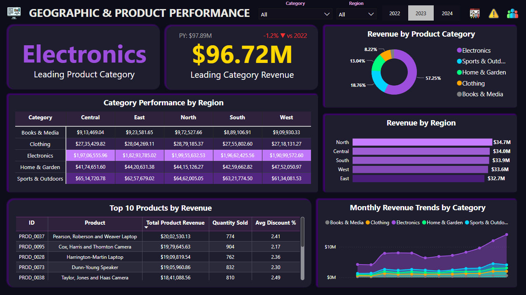This screenshot has width=526, height=295.
Task: Select the 2022 year slicer
Action: pyautogui.click(x=395, y=13)
